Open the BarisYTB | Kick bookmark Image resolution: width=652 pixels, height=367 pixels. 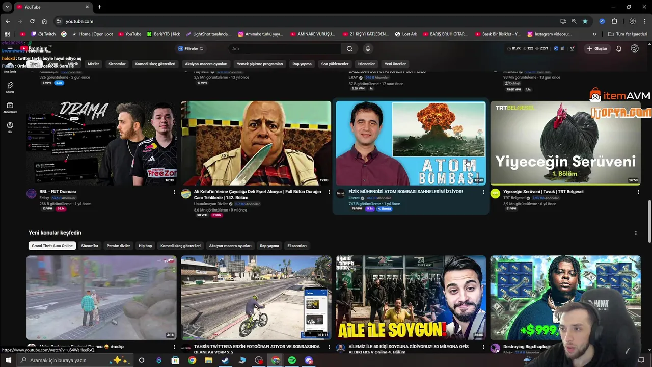[x=164, y=34]
